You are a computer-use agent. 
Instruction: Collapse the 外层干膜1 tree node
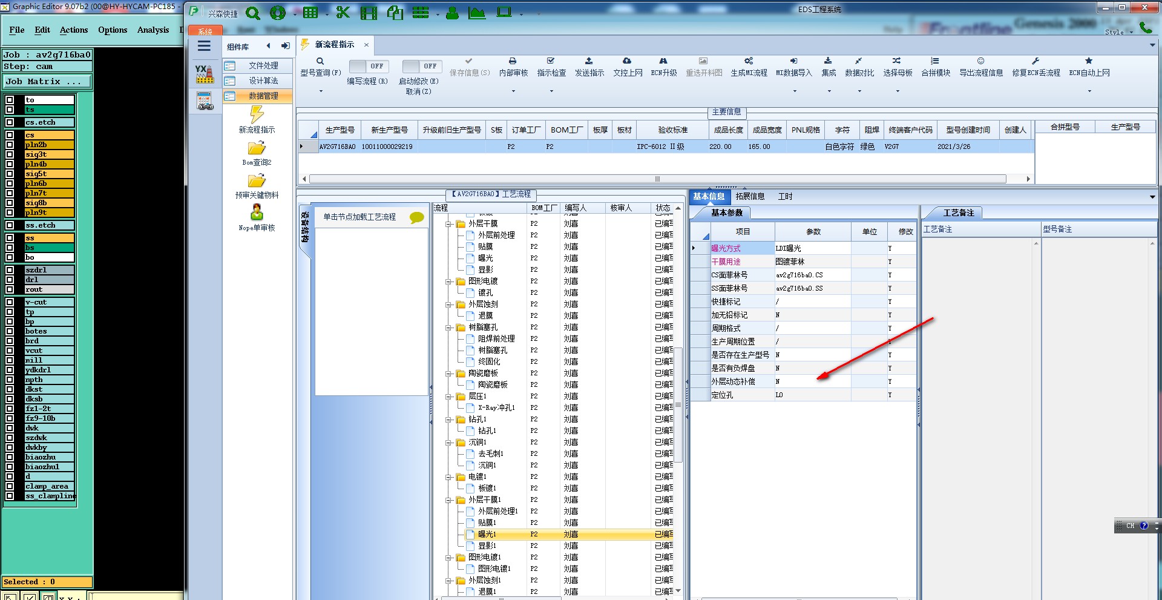pos(449,500)
